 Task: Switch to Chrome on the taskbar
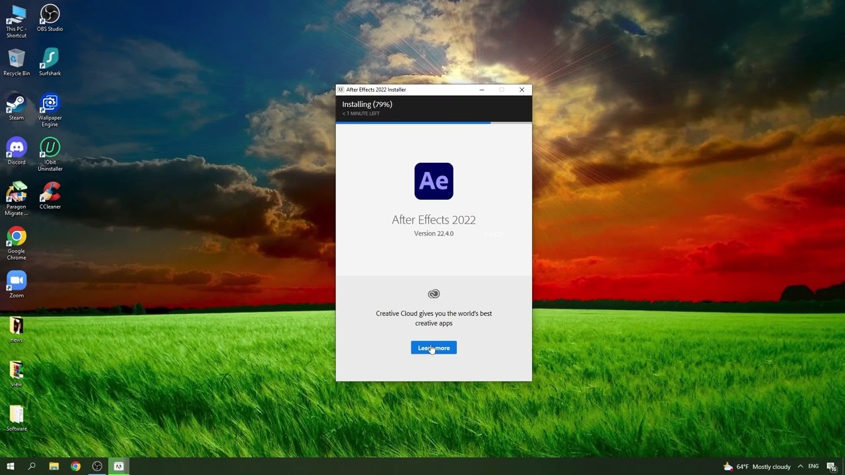76,466
